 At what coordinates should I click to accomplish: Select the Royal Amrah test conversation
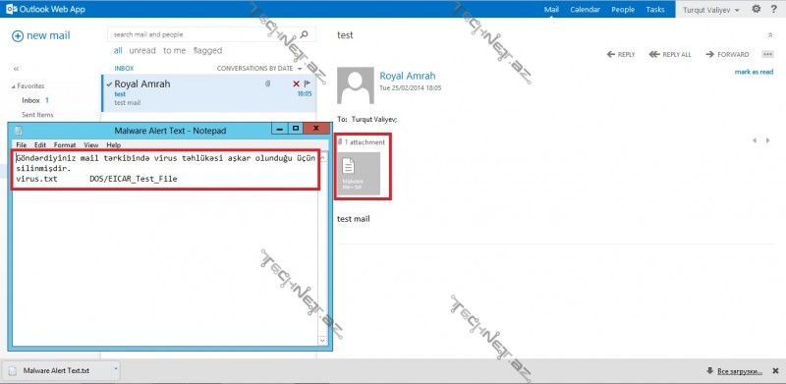point(209,93)
